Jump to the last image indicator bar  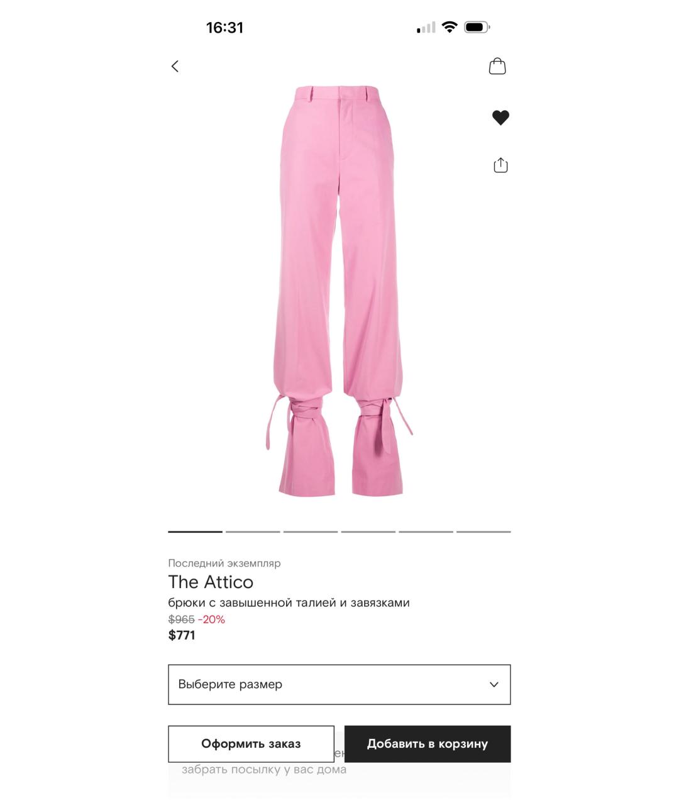483,531
